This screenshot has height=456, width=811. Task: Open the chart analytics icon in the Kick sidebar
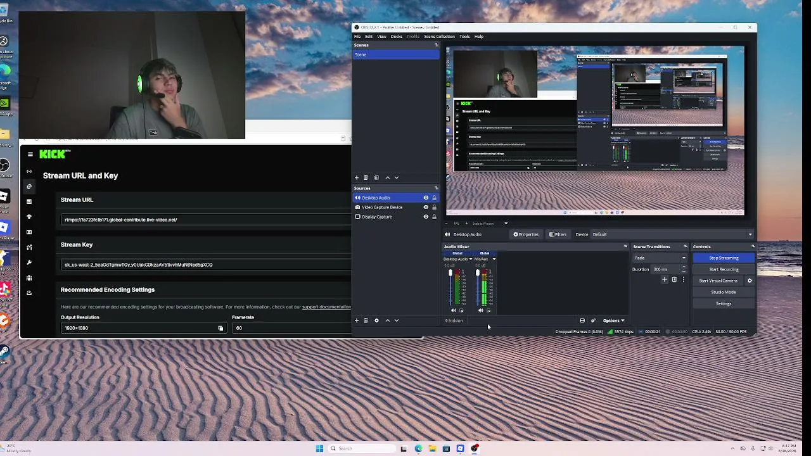(x=29, y=247)
